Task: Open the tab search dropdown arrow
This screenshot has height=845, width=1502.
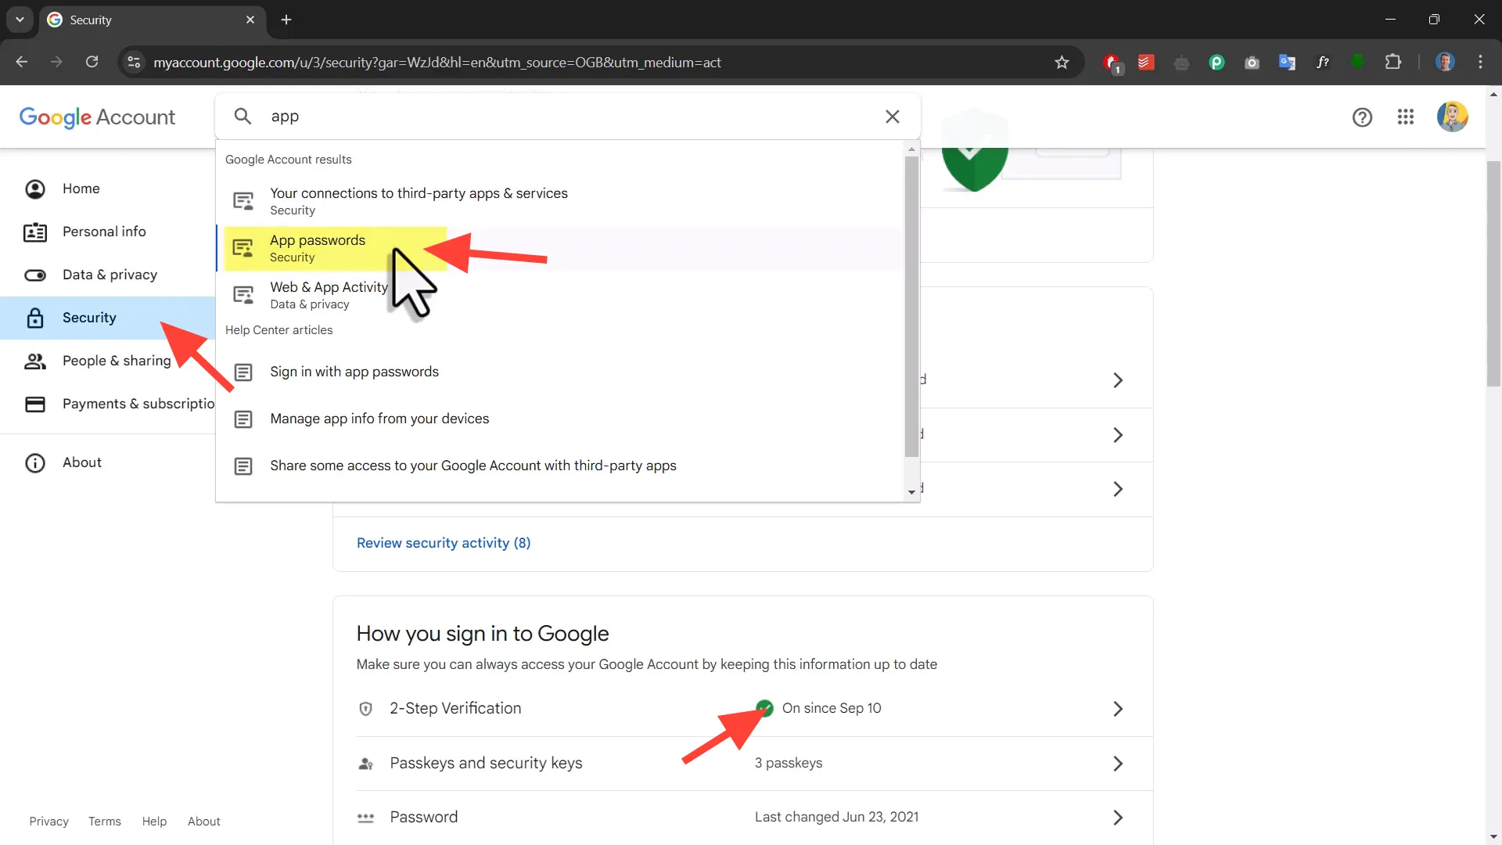Action: click(20, 20)
